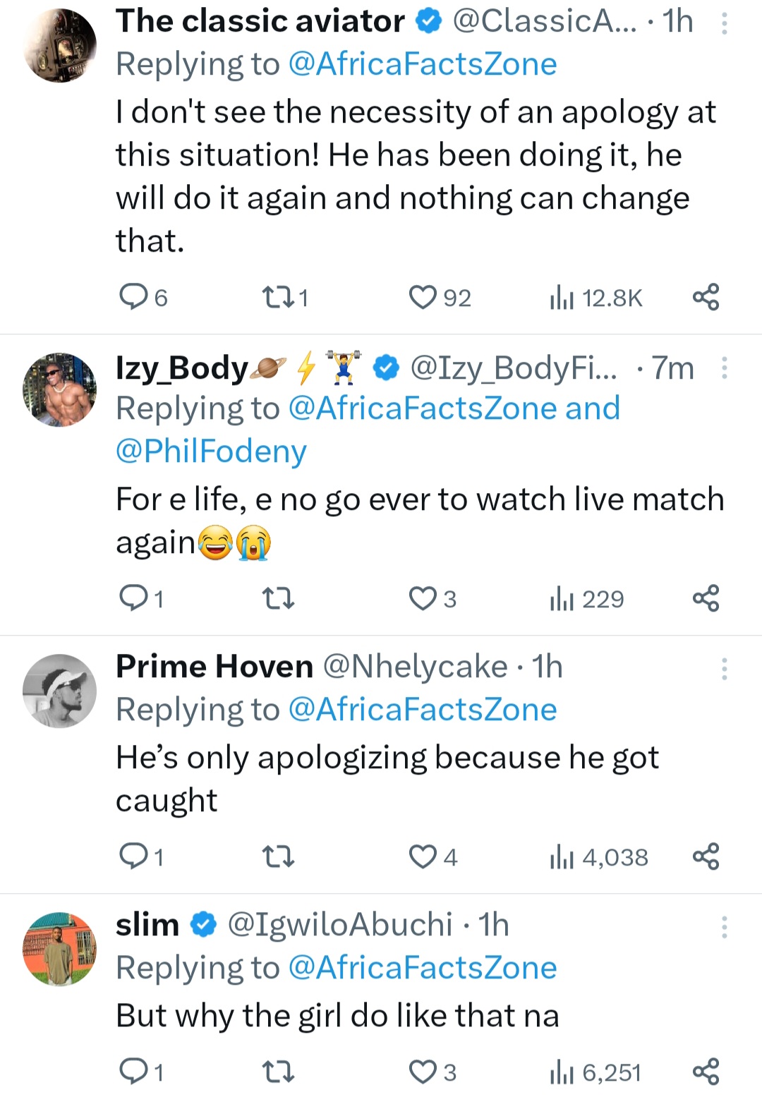Reply to Prime Hoven's tweet
762x1097 pixels.
[x=133, y=856]
